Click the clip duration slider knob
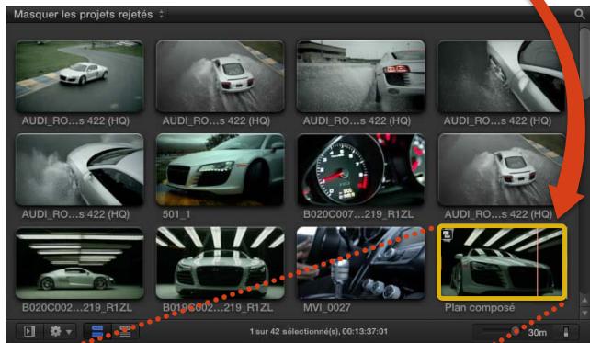This screenshot has height=343, width=590. pyautogui.click(x=516, y=330)
